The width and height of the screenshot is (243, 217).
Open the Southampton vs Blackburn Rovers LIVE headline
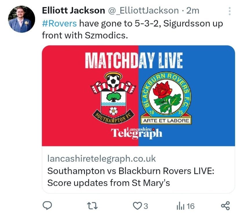130,176
